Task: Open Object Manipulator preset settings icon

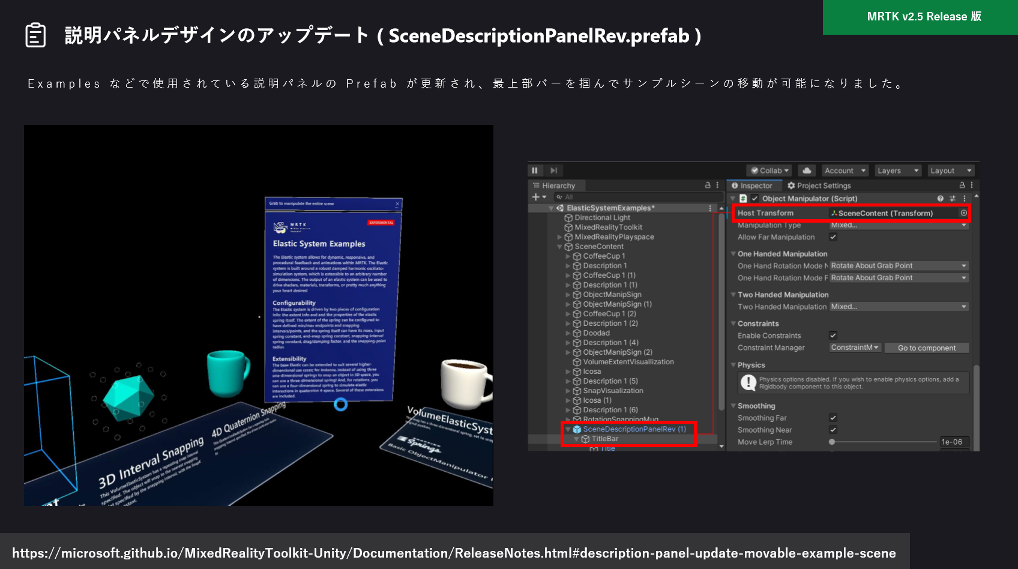Action: pyautogui.click(x=952, y=199)
